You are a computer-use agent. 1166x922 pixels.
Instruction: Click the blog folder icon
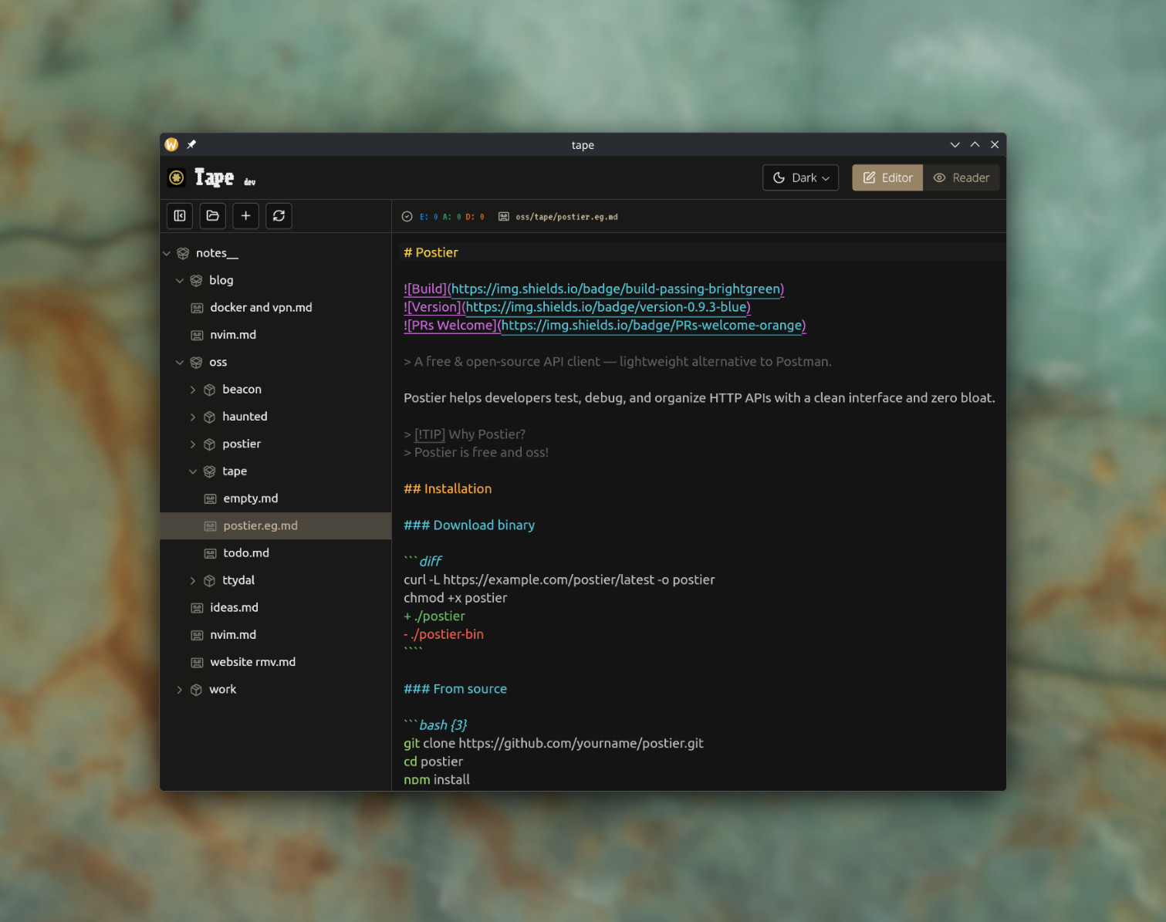[196, 281]
